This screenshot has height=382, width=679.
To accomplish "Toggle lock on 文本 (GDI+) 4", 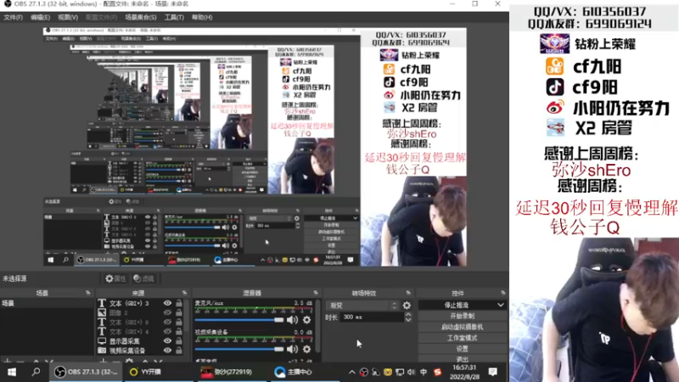I will 179,332.
